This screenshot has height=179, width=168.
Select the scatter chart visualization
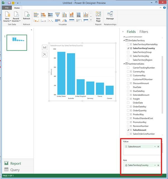[x=51, y=21]
